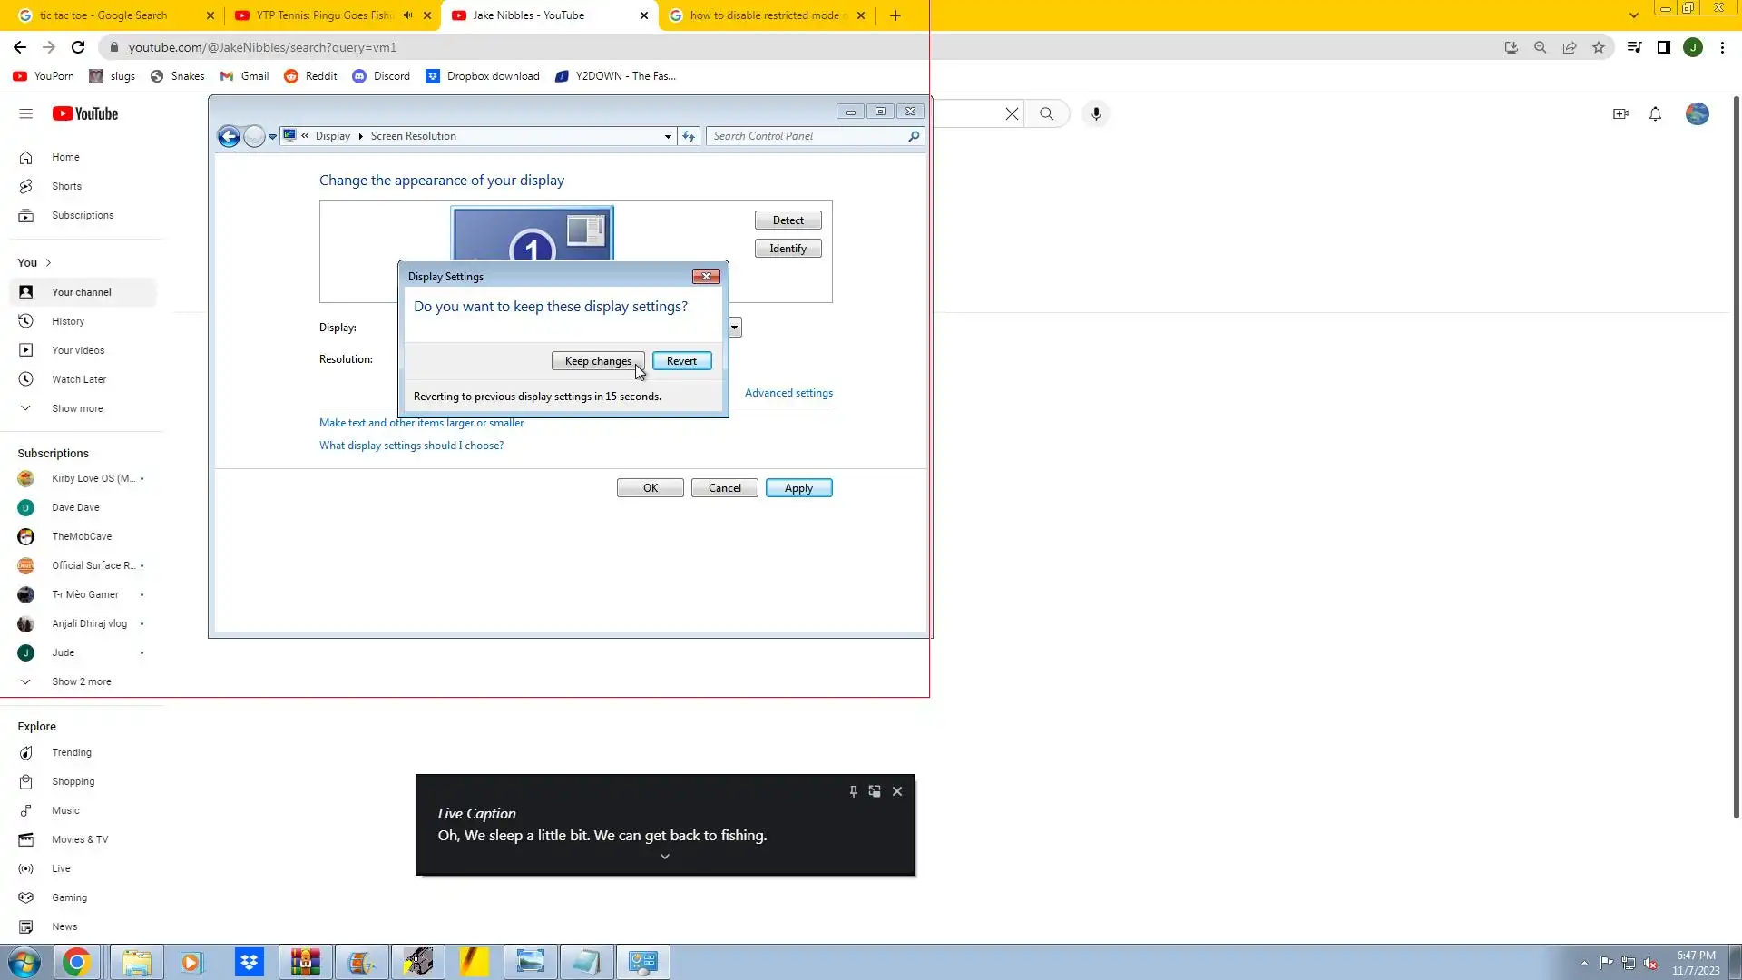The width and height of the screenshot is (1742, 980).
Task: Click the Revert button
Action: point(681,361)
